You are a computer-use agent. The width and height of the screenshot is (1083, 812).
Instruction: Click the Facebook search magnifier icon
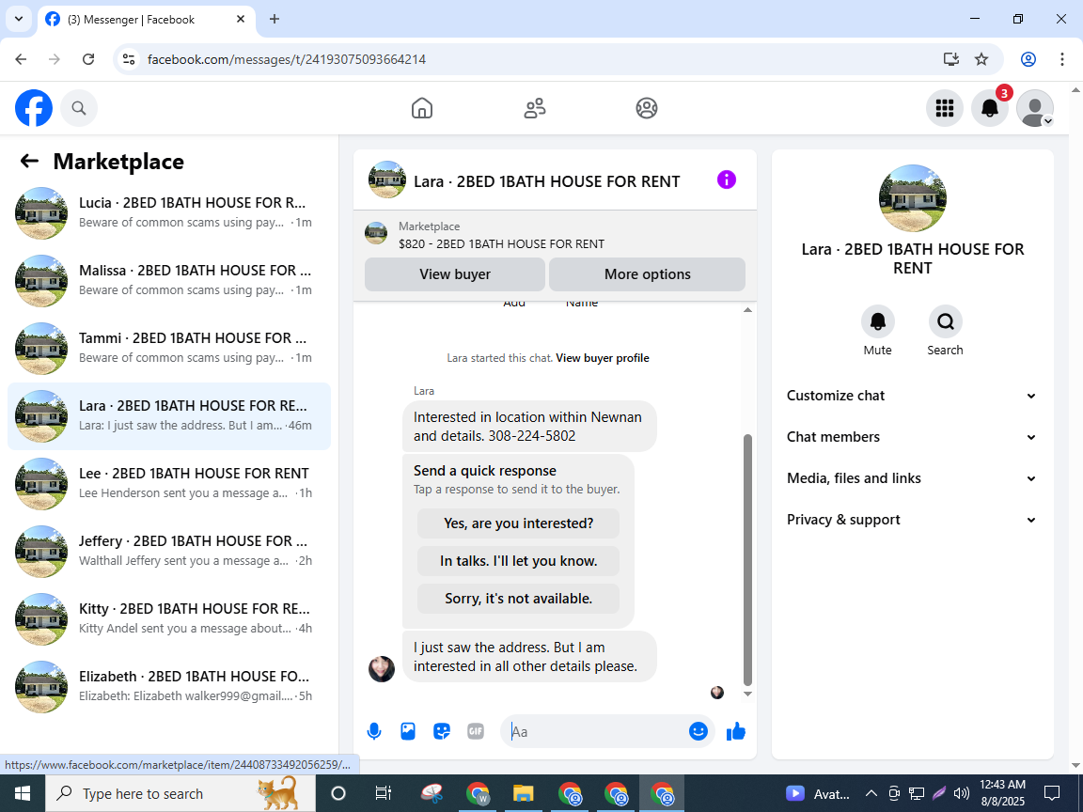79,108
